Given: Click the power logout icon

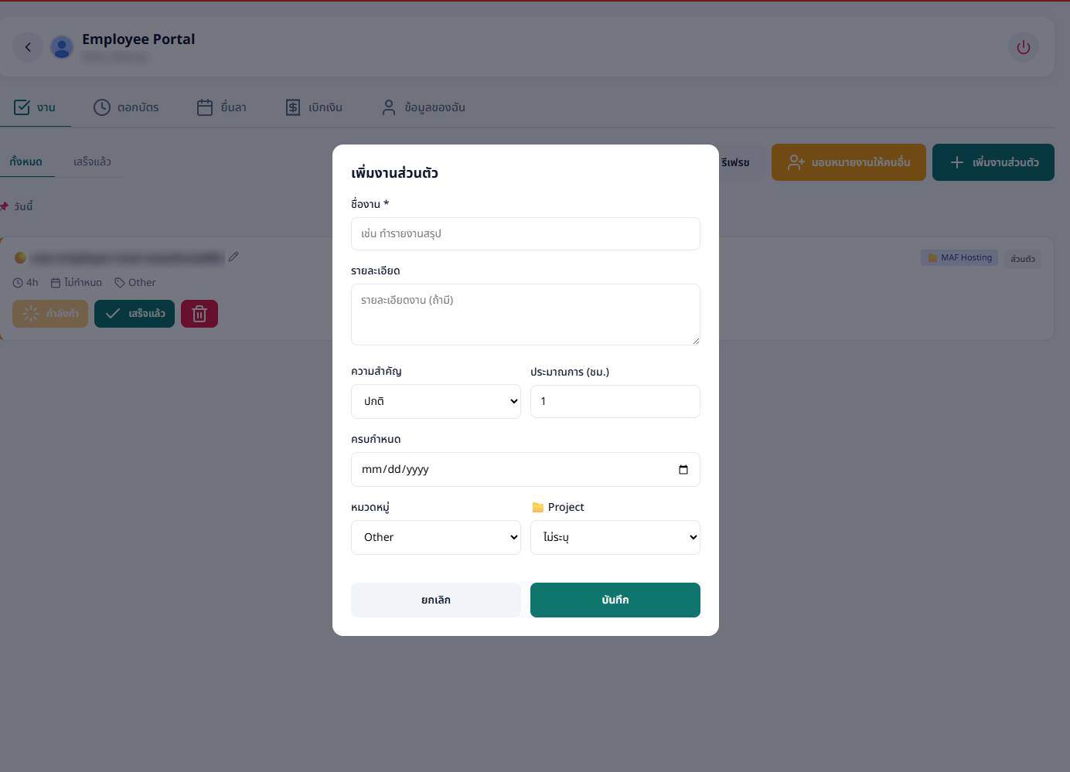Looking at the screenshot, I should coord(1023,47).
